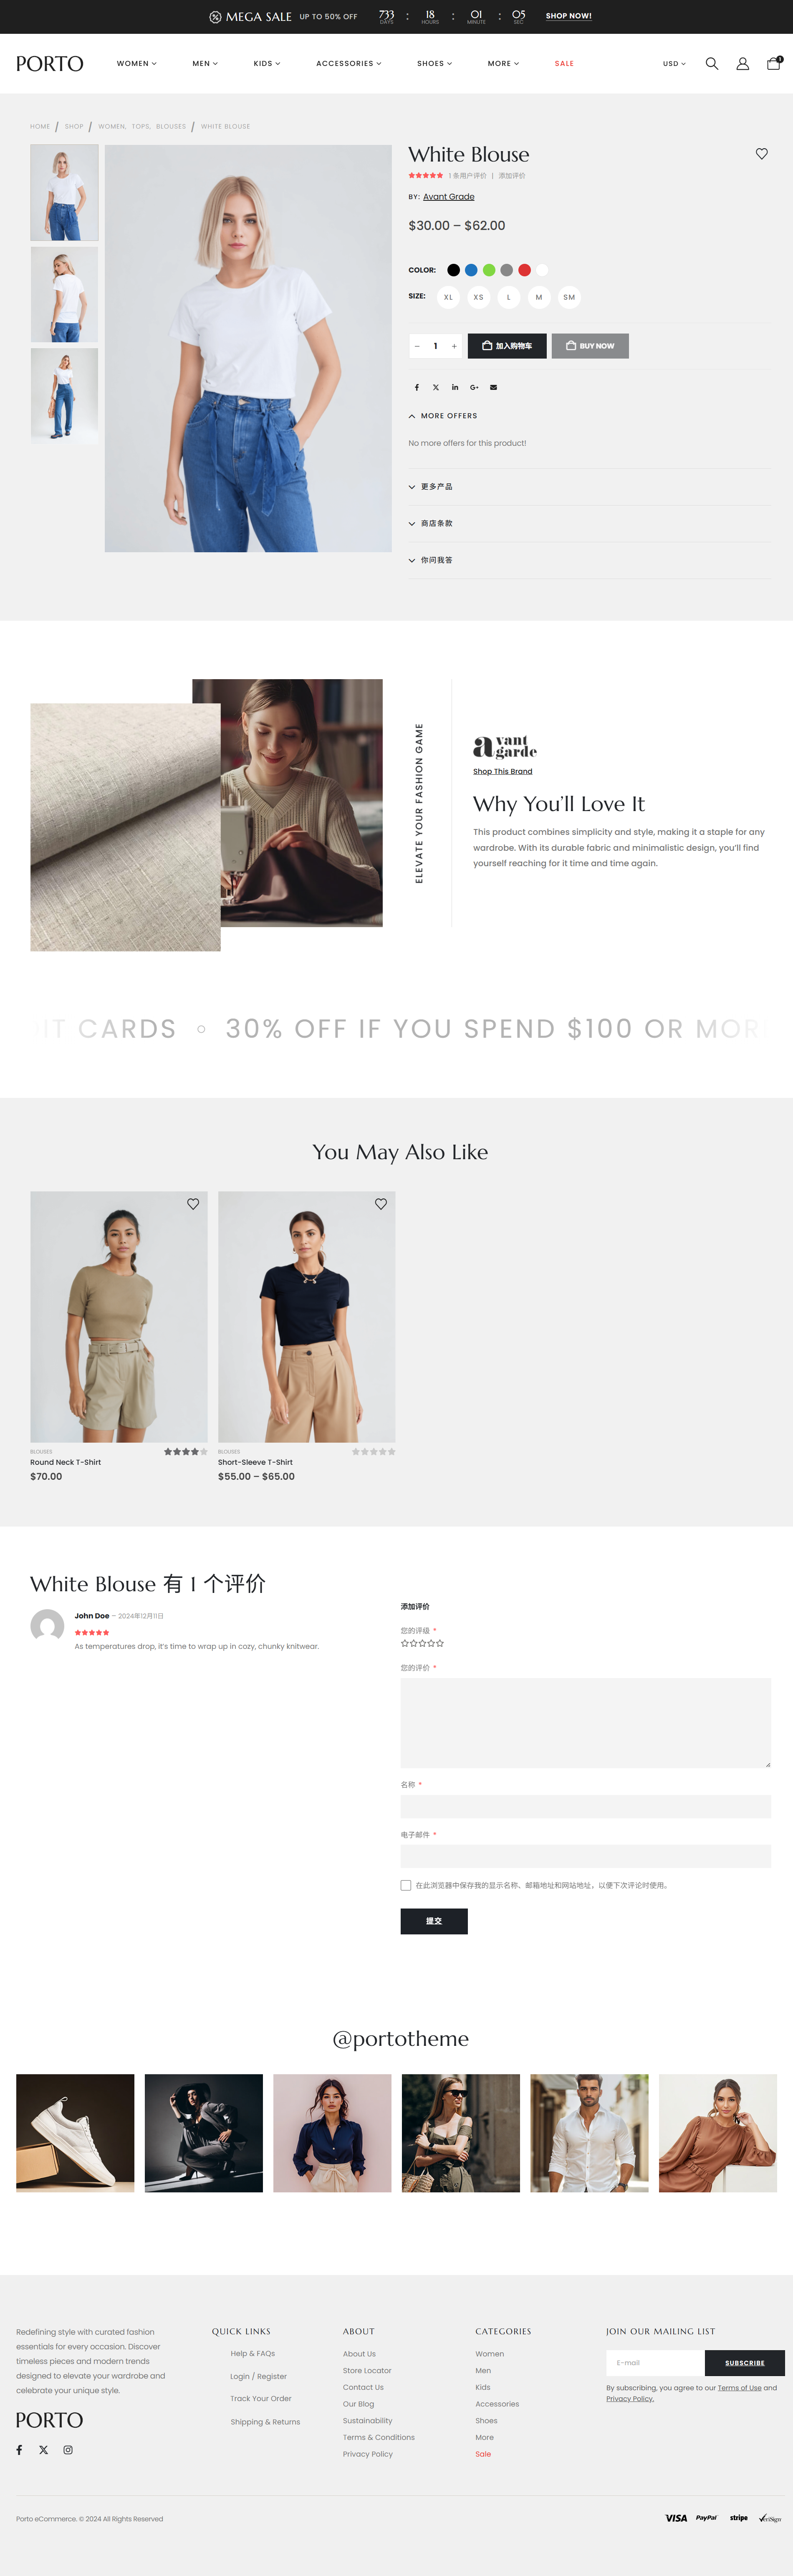Image resolution: width=793 pixels, height=2576 pixels.
Task: Select size M option
Action: [x=539, y=297]
